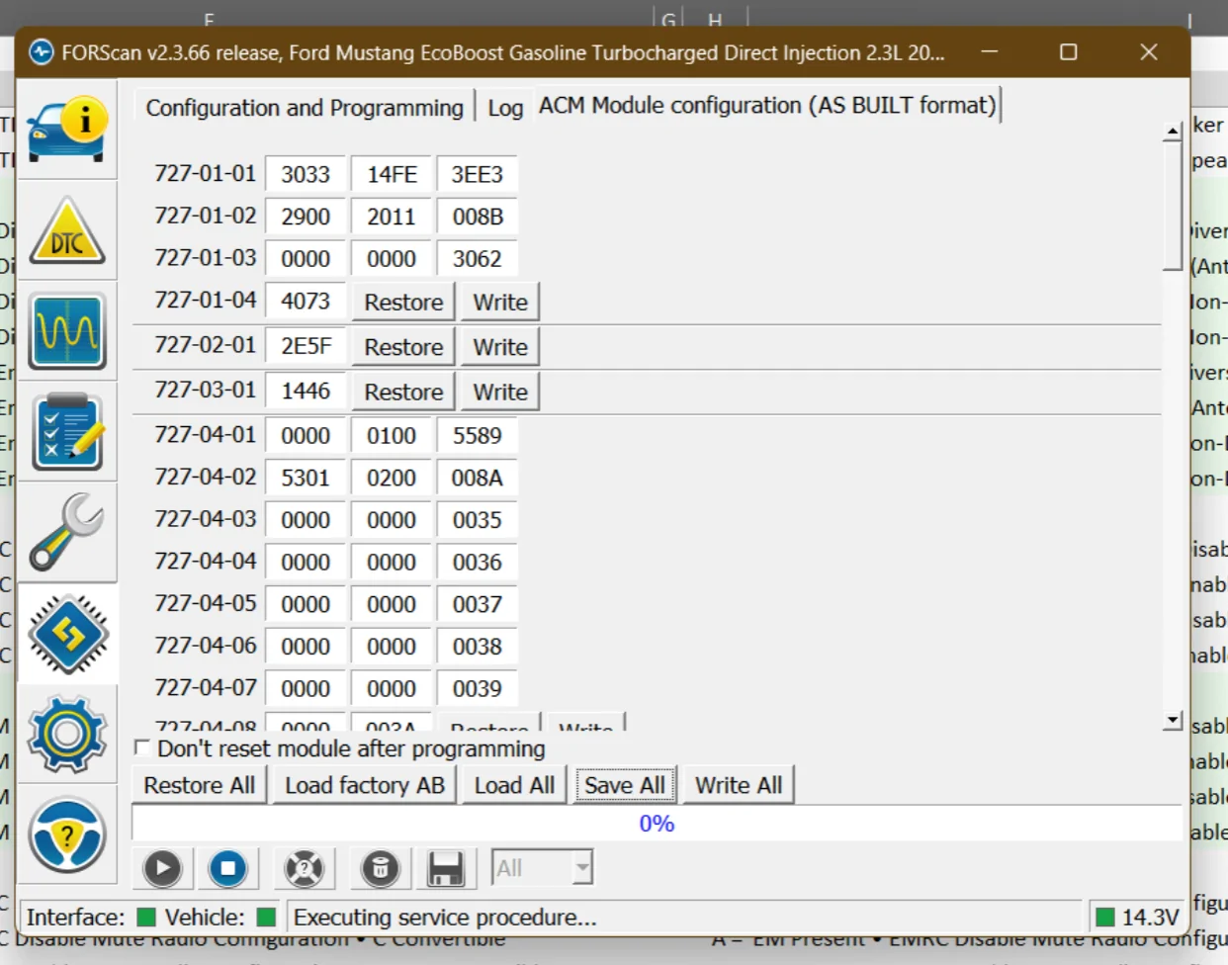This screenshot has height=965, width=1228.
Task: Edit field 3EE3 in row 727-01-01
Action: 478,174
